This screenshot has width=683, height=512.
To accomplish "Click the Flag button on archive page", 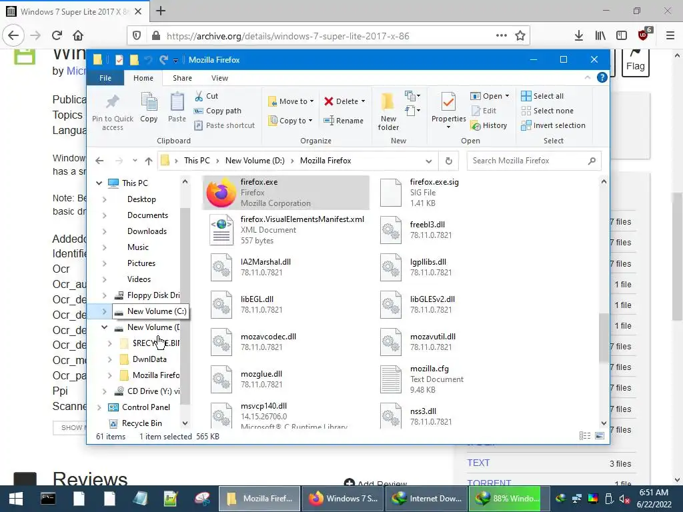I will 636,62.
